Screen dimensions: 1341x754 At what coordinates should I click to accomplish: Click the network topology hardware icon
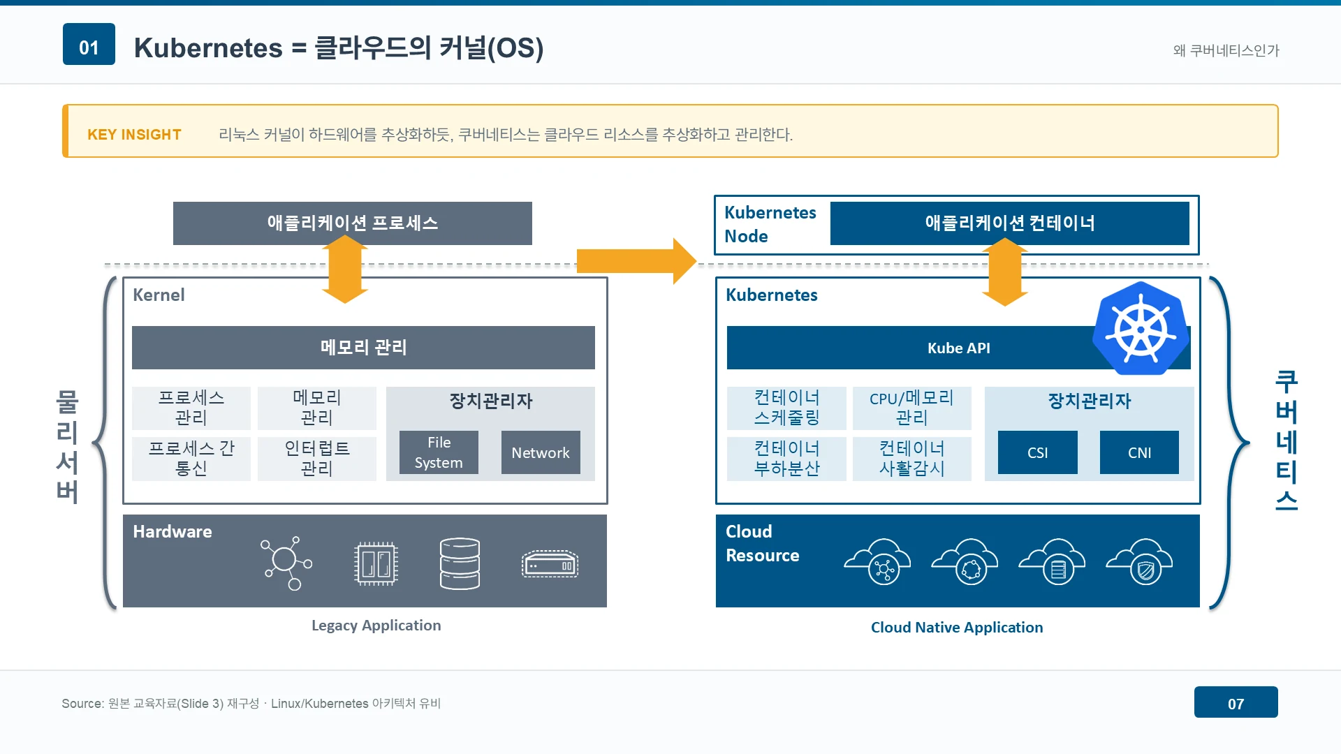click(286, 563)
